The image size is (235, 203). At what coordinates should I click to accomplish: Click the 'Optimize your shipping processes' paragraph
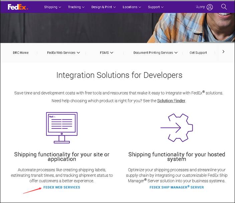(177, 175)
